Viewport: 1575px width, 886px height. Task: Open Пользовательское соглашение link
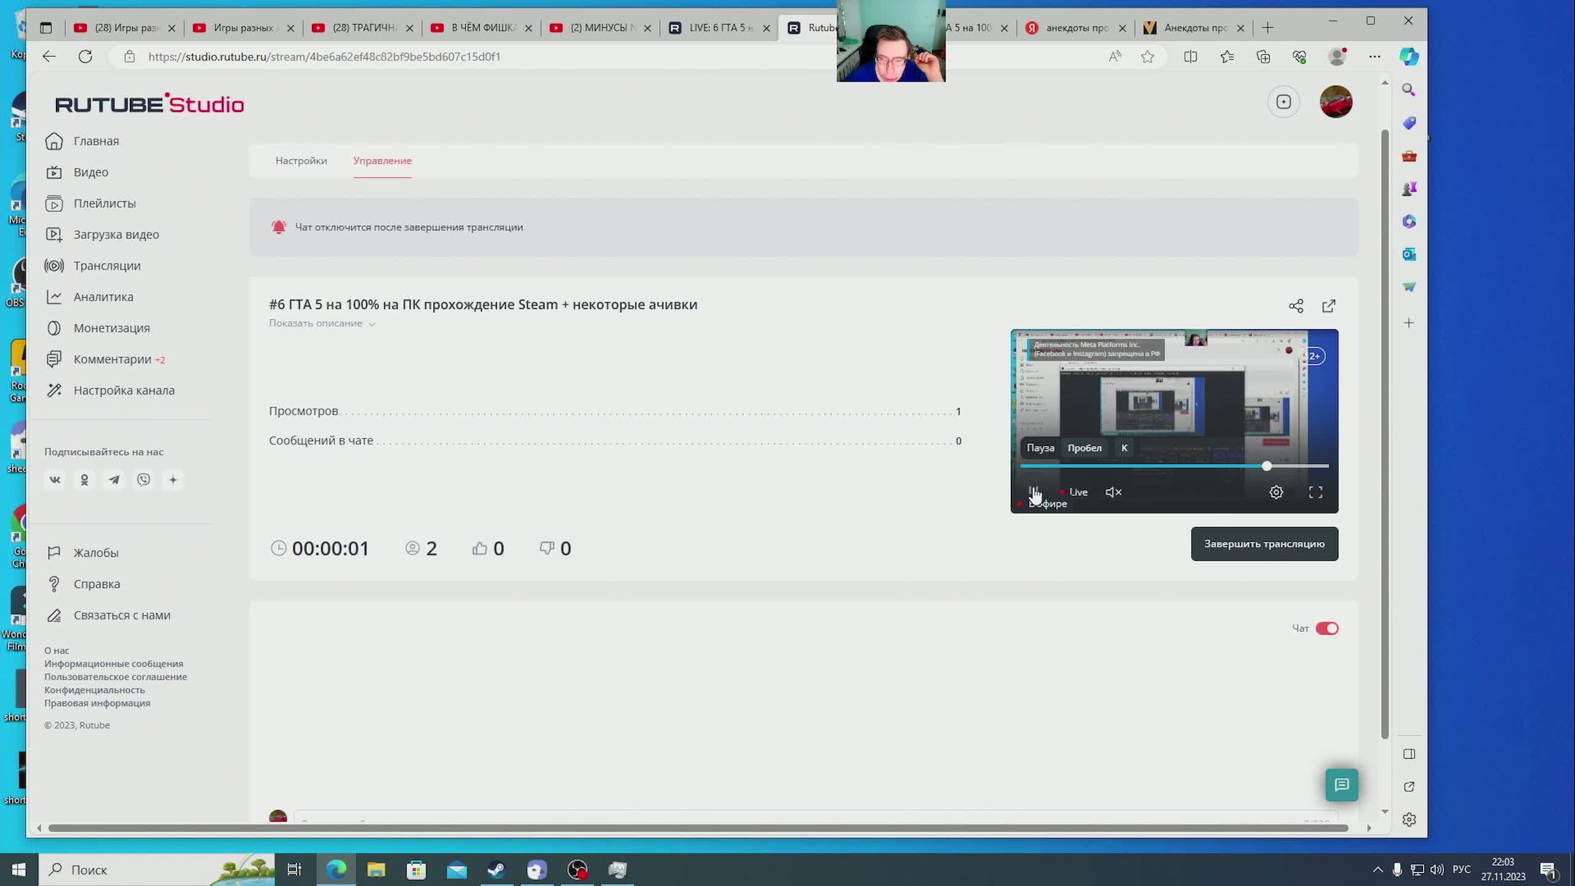pos(116,677)
